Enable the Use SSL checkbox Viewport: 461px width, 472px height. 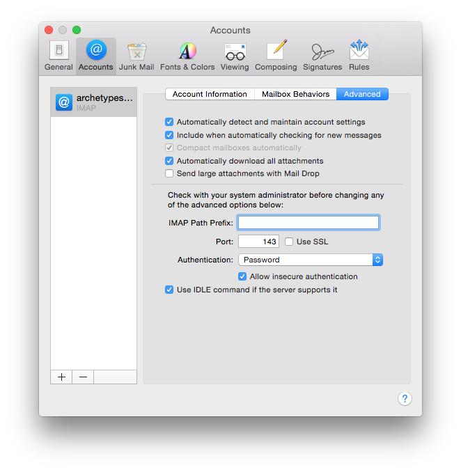pos(289,242)
